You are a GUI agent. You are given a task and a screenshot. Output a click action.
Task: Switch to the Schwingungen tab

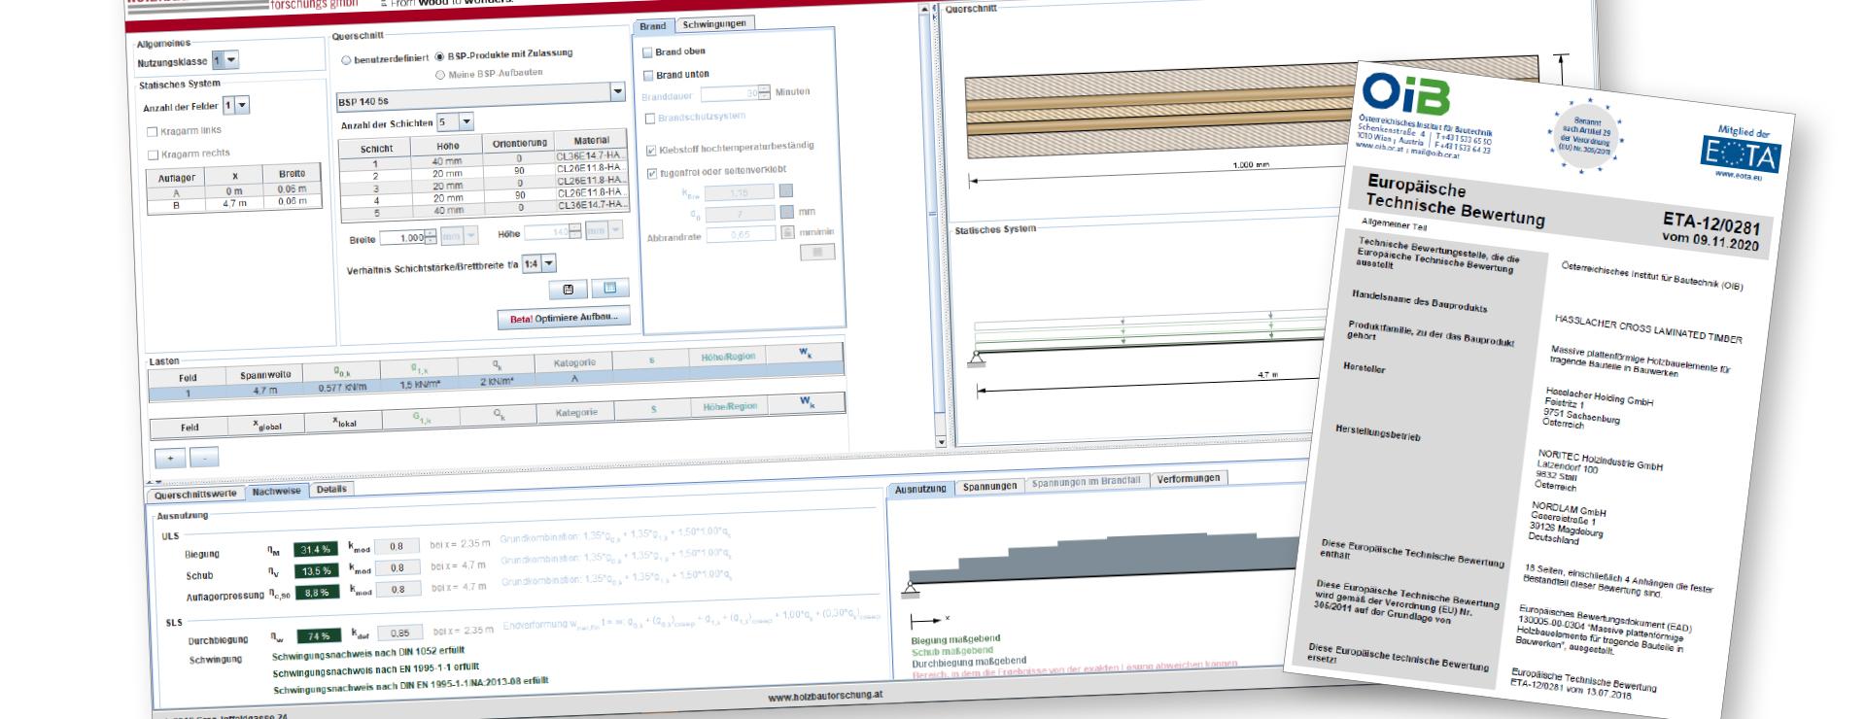click(713, 23)
